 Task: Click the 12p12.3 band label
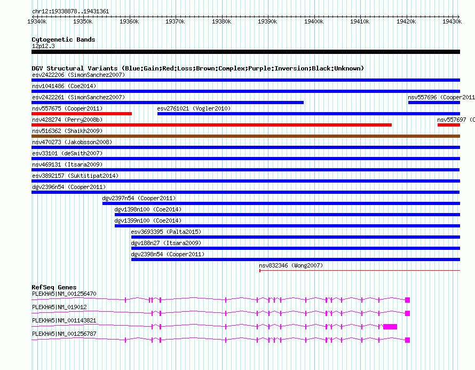click(x=43, y=46)
